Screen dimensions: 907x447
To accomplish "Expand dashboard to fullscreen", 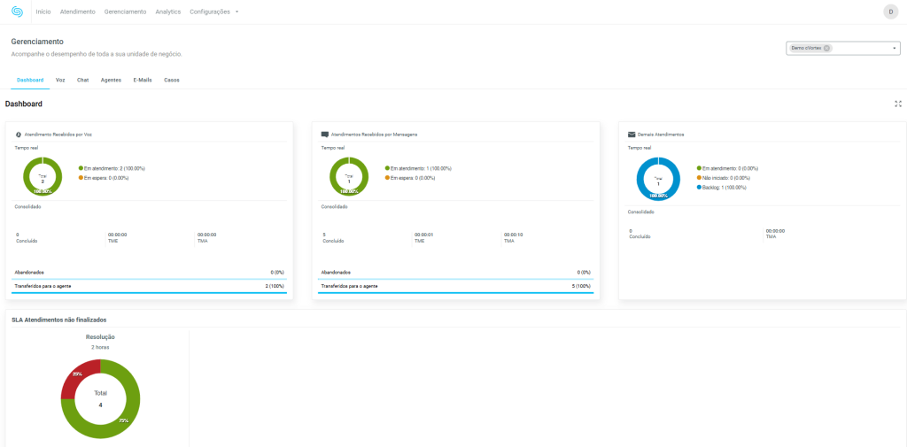I will point(898,104).
